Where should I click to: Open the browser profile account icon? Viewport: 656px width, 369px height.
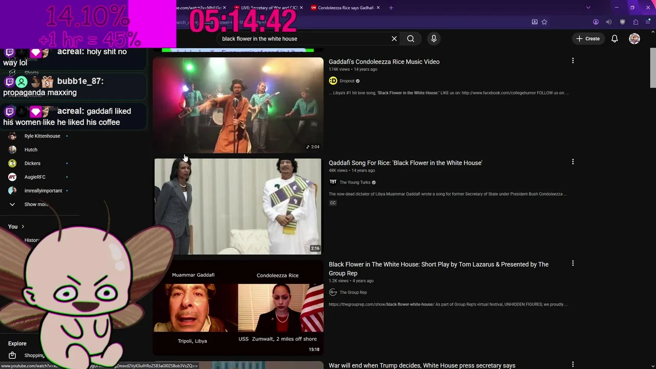coord(596,22)
